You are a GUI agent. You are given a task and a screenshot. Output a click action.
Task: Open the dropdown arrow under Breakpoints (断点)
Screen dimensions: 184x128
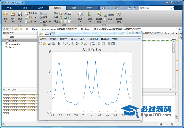click(x=80, y=22)
